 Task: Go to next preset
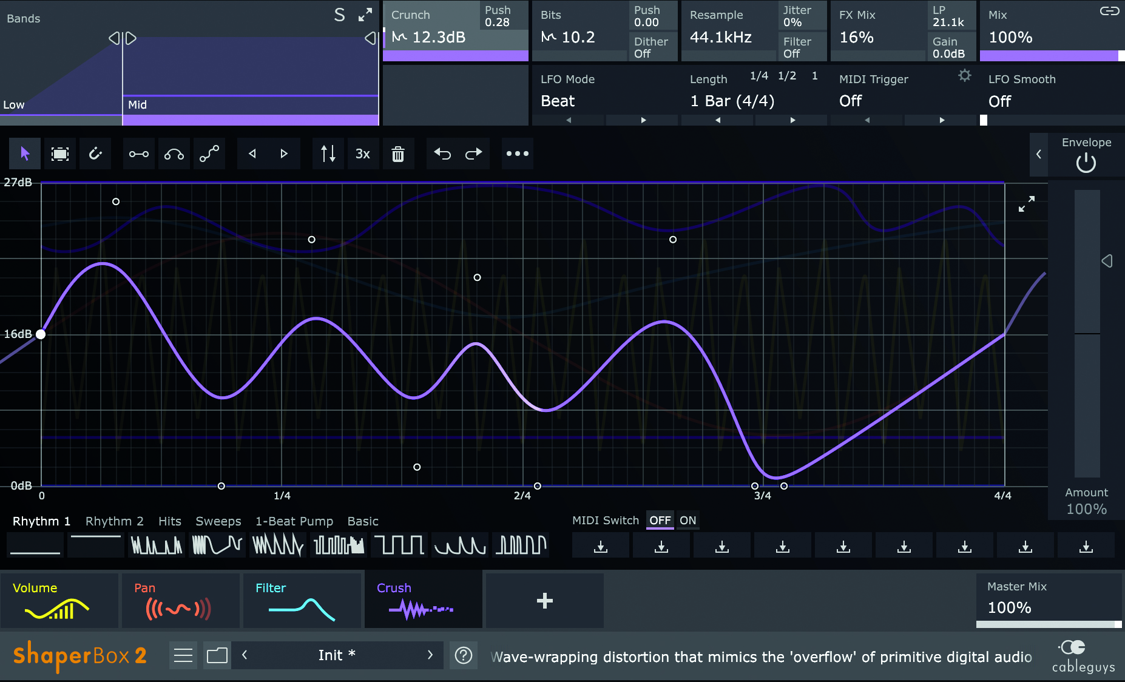(x=430, y=655)
